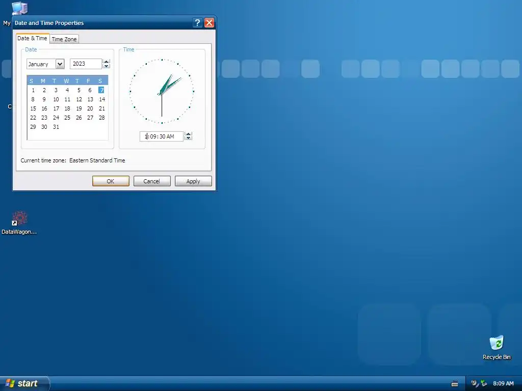Viewport: 522px width, 391px height.
Task: Select day 4 in the calendar
Action: [67, 90]
